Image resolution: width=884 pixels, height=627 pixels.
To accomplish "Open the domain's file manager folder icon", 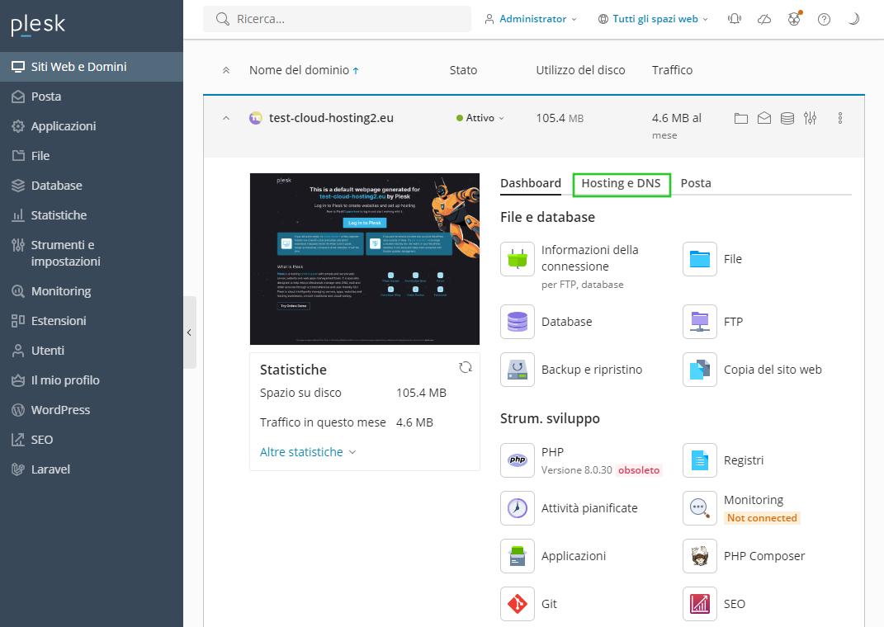I will pos(741,118).
